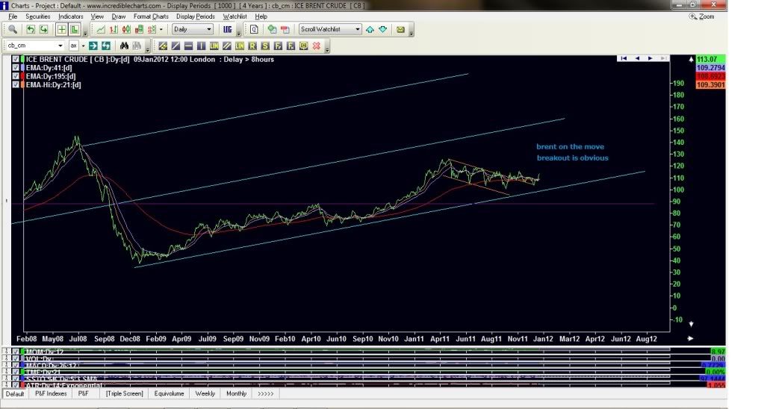Switch to the Equivolume tab
Image resolution: width=764 pixels, height=409 pixels.
tap(169, 393)
